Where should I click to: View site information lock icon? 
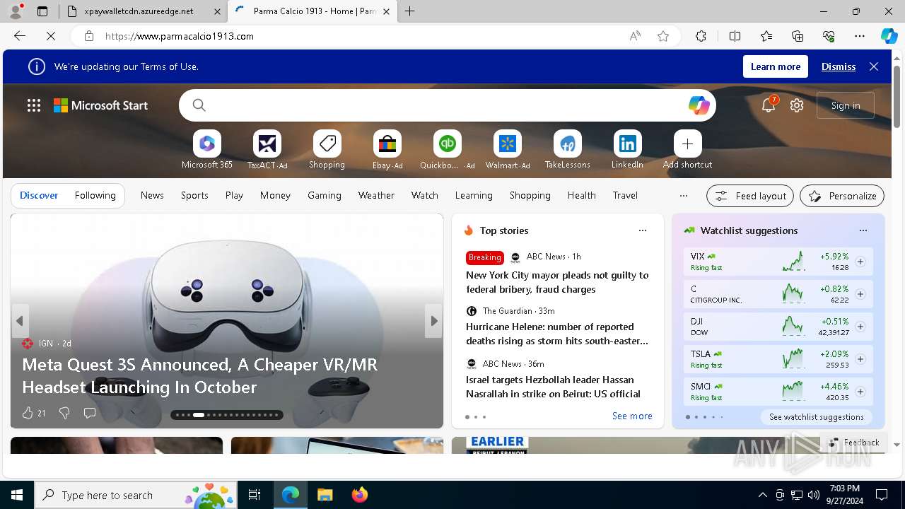88,36
